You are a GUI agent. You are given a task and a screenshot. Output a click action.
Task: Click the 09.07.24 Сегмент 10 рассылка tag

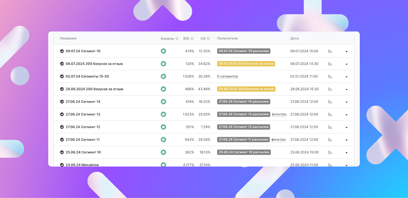(x=244, y=51)
